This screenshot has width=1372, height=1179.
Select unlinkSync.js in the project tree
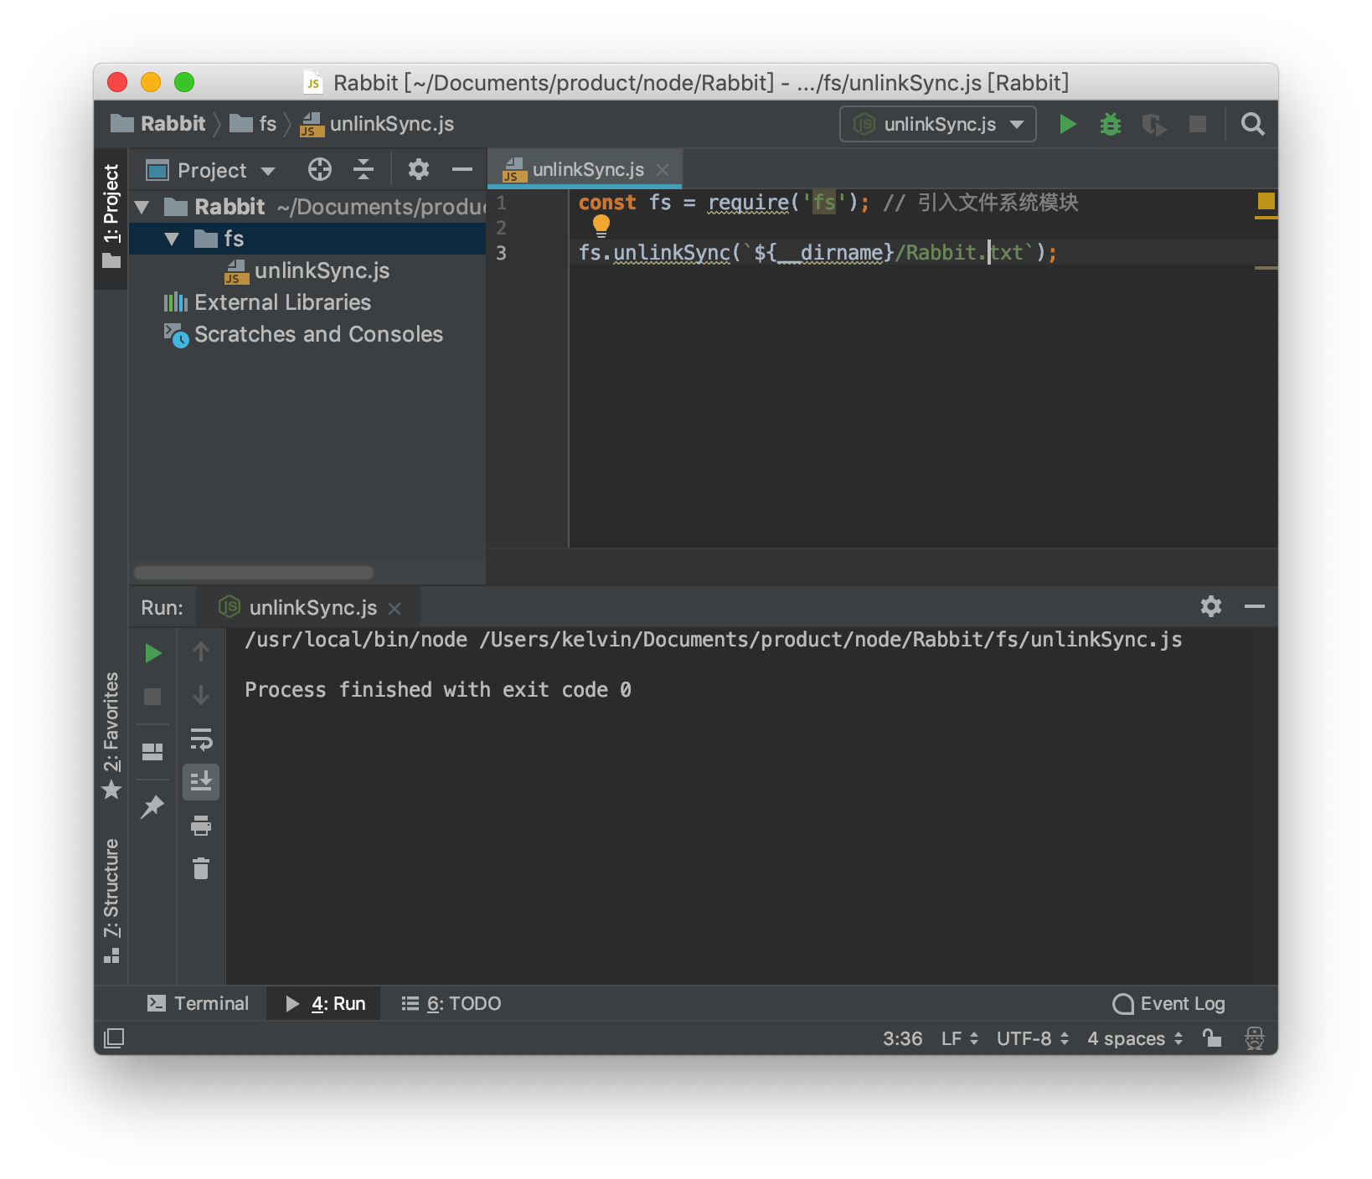tap(307, 270)
